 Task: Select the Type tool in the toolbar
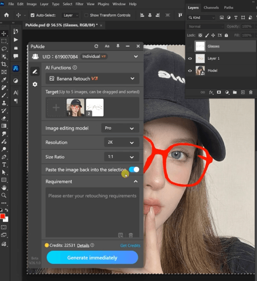click(4, 164)
